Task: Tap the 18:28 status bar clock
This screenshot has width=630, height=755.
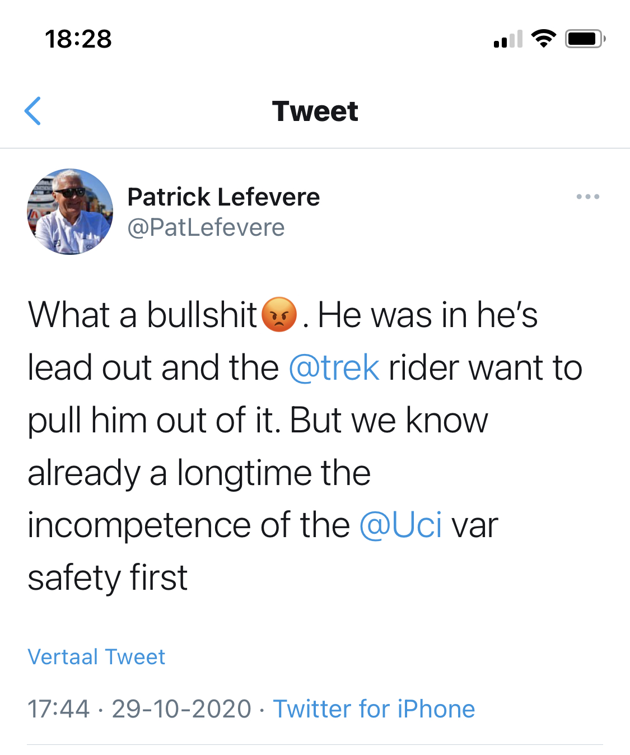Action: 78,39
